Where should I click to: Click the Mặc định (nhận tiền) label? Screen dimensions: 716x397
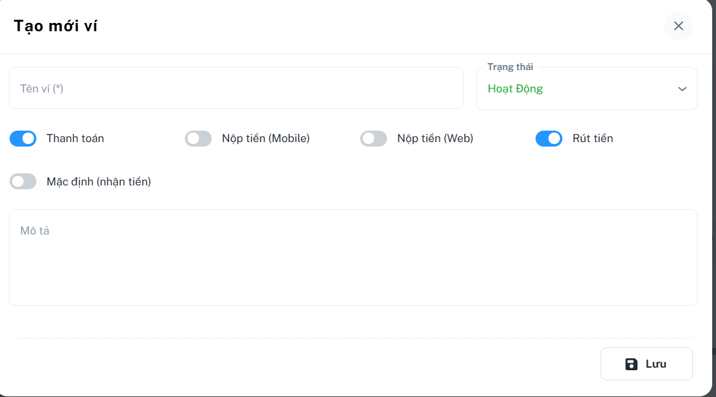point(99,182)
